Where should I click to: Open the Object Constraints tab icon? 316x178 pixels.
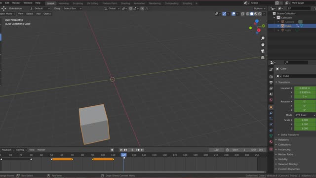[271, 130]
